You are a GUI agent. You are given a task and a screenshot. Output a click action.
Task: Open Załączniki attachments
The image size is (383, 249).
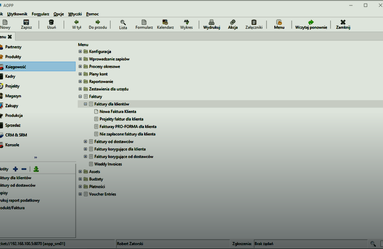click(x=254, y=22)
